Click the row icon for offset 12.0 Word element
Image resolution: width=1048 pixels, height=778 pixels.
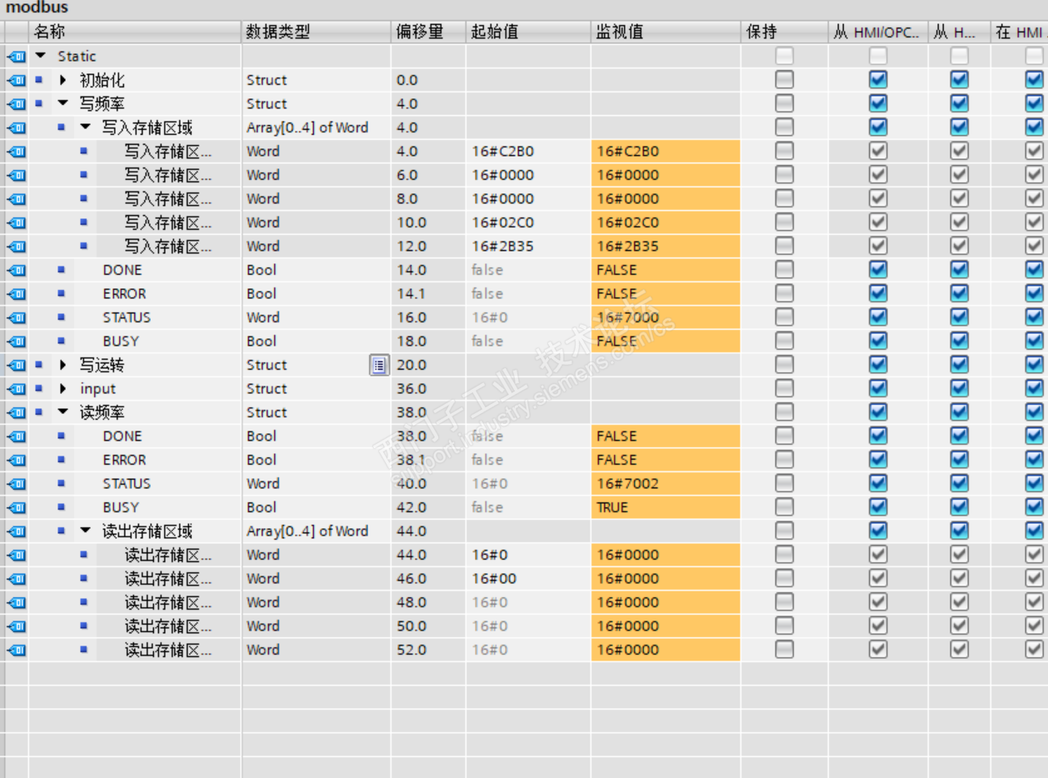pyautogui.click(x=16, y=247)
